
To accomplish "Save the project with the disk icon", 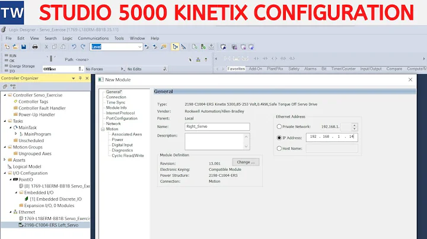I will [x=24, y=47].
